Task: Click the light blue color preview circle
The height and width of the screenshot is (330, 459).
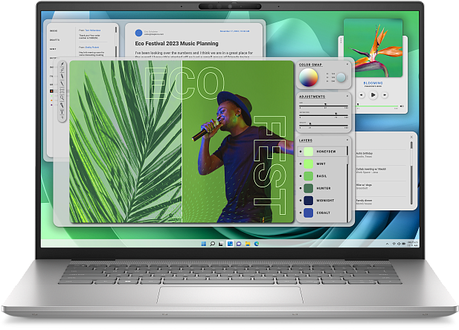Action: point(341,77)
